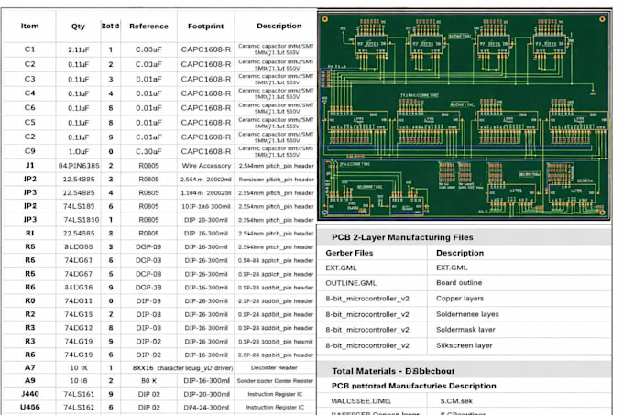The image size is (623, 415).
Task: Click the 'R2' item cell
Action: [x=30, y=314]
